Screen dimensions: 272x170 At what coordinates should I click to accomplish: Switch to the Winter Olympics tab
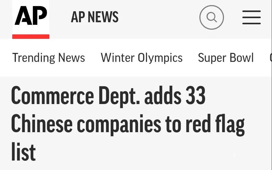click(142, 58)
